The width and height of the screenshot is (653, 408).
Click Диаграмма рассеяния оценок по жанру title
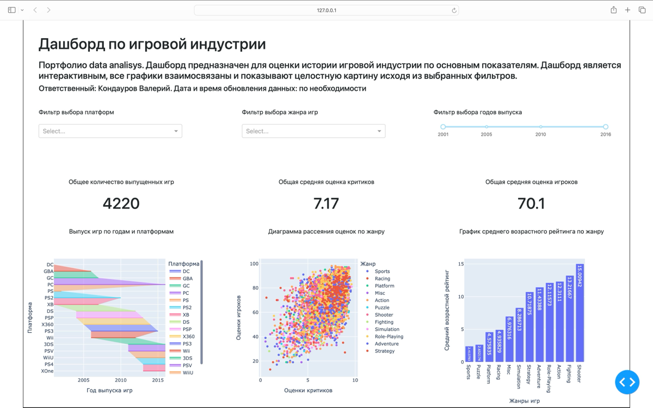[x=326, y=231]
